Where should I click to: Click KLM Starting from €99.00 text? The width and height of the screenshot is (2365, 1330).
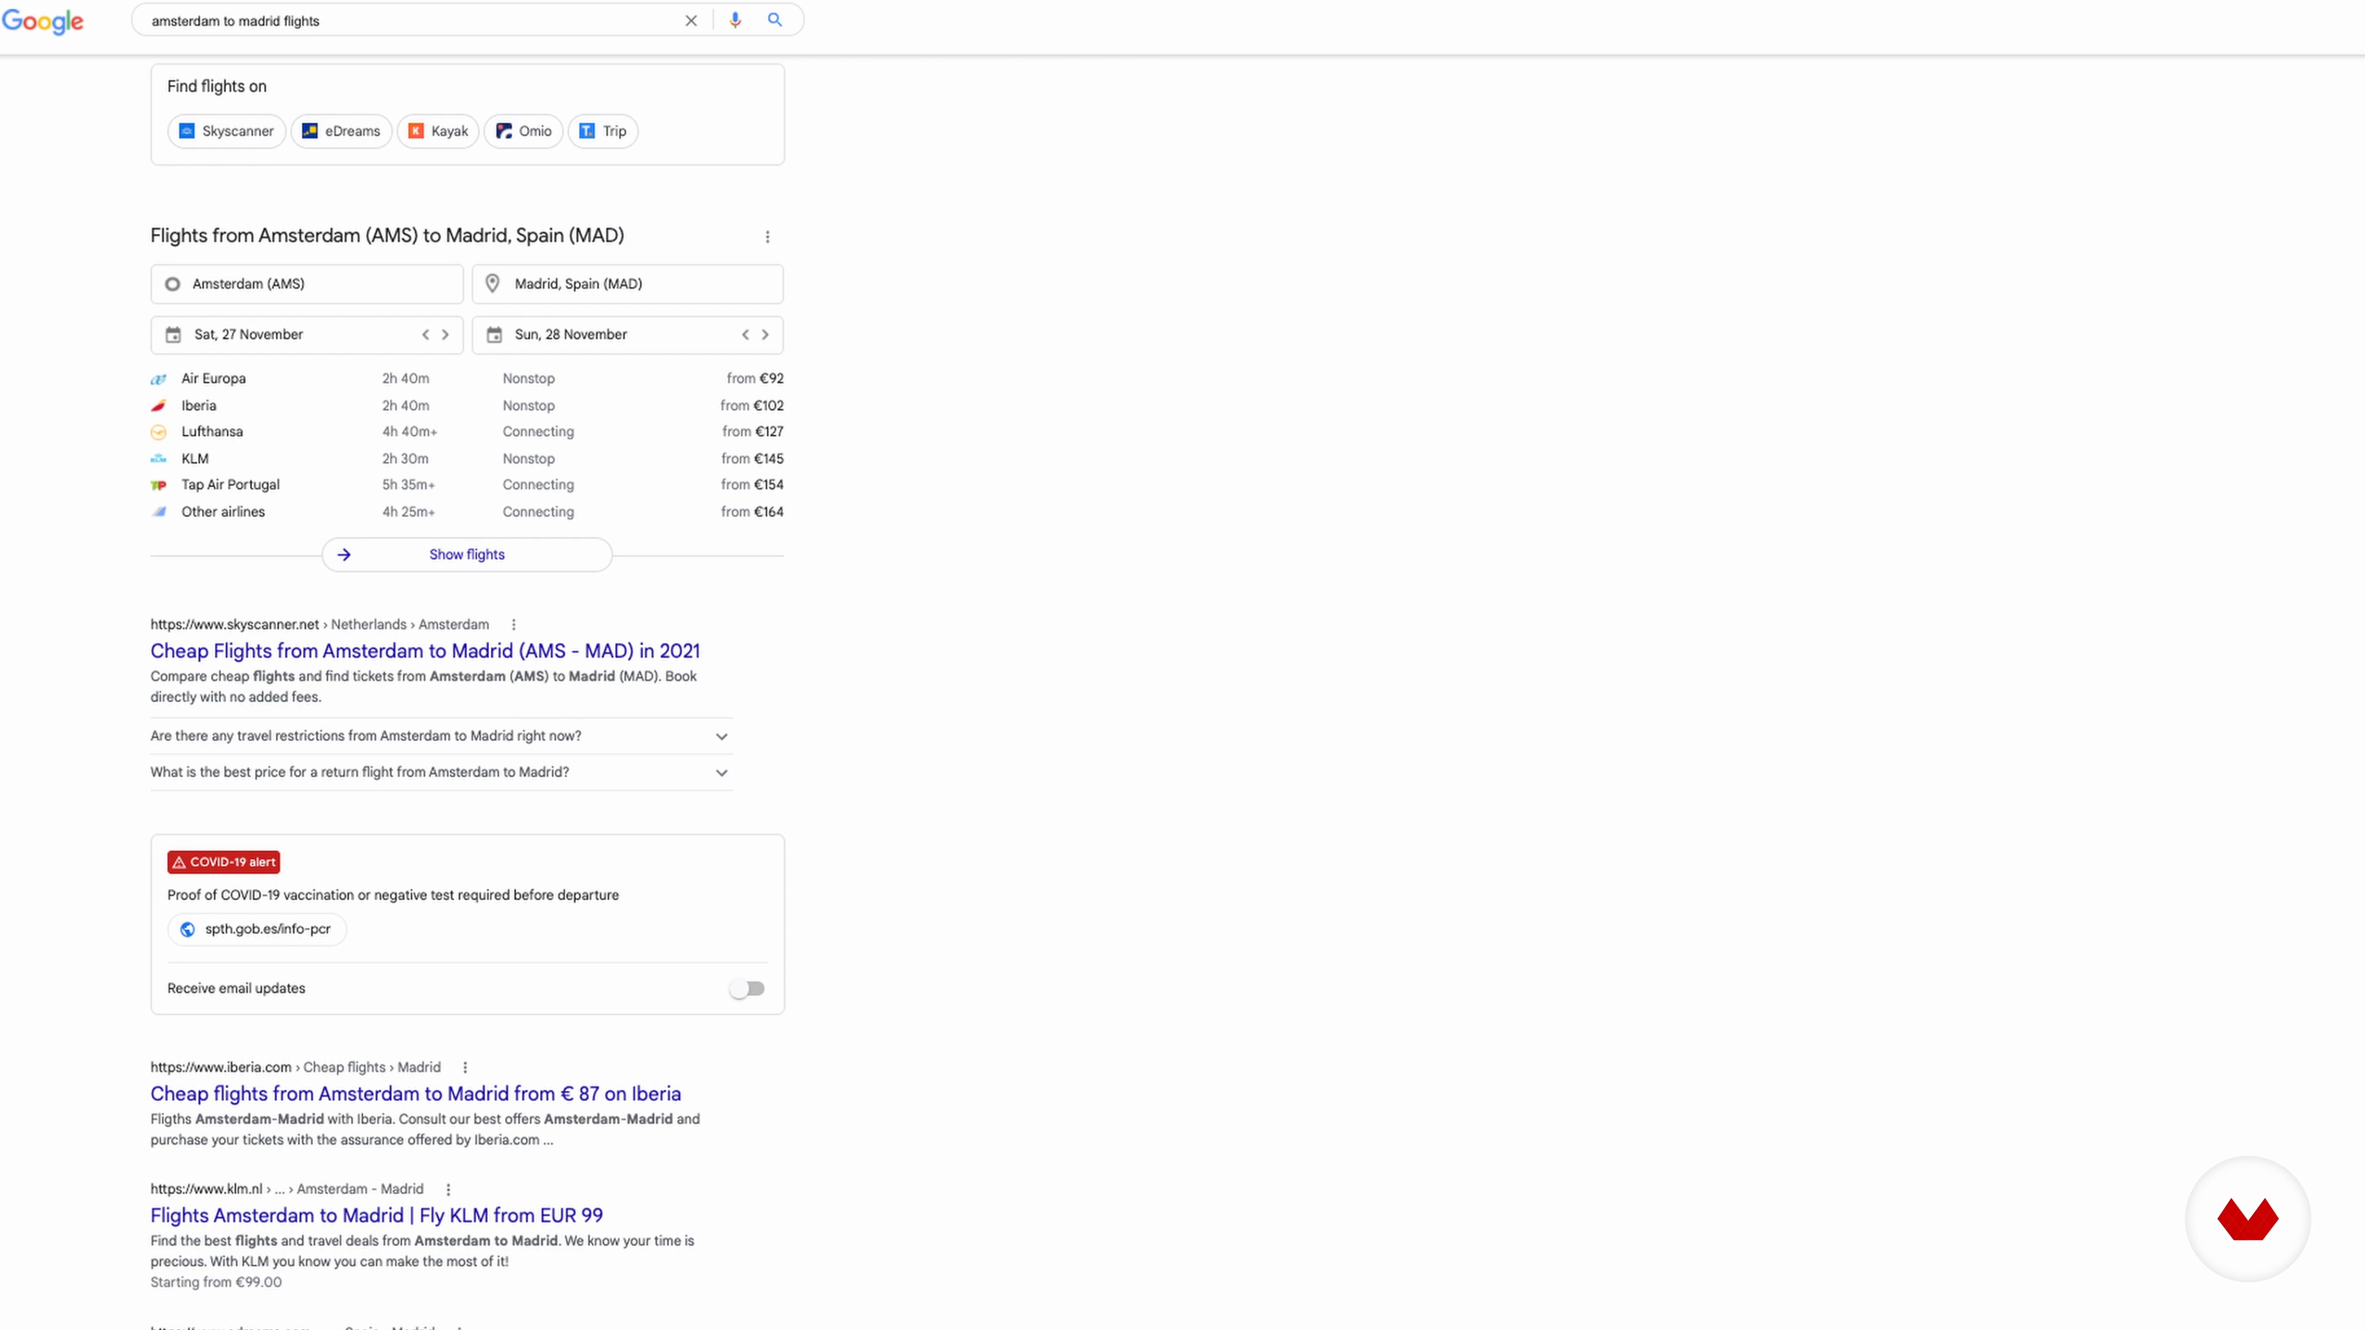[x=216, y=1282]
